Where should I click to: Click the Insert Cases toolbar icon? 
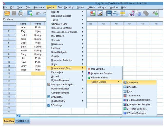pos(93,13)
